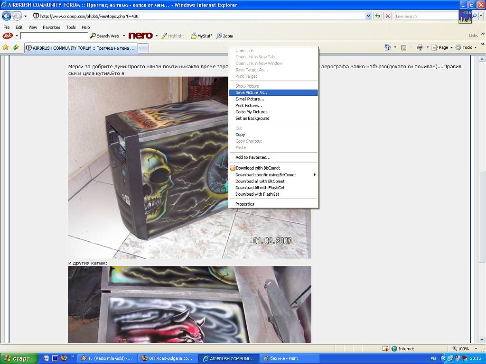Choose Add to Favorites in context menu

(x=273, y=157)
